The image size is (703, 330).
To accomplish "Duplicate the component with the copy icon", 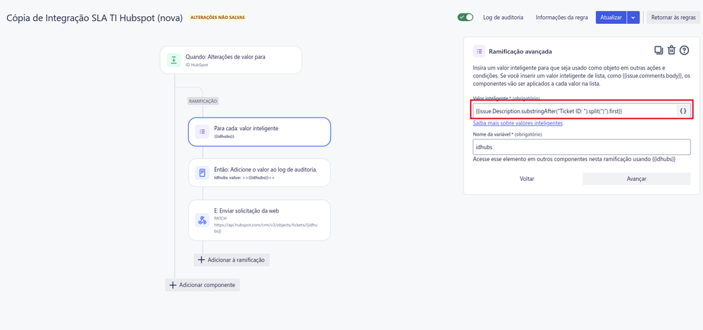I will click(659, 50).
